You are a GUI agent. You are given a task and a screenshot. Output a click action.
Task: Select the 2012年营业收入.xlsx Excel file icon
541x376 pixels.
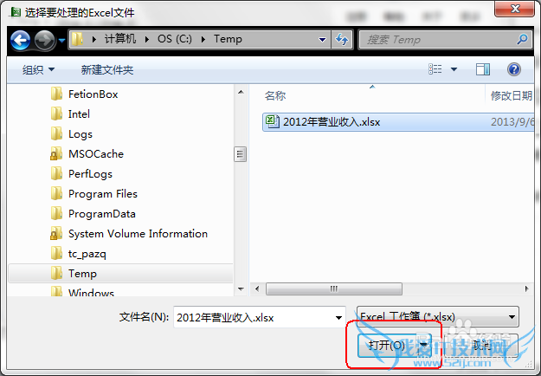tap(272, 121)
